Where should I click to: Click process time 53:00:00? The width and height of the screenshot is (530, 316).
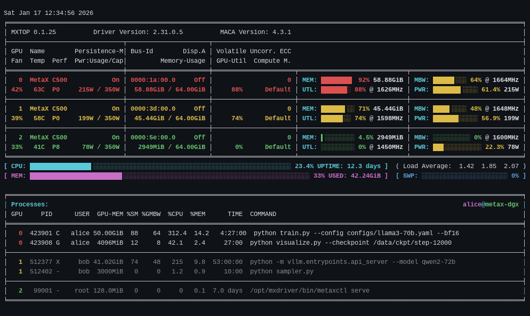pyautogui.click(x=228, y=262)
